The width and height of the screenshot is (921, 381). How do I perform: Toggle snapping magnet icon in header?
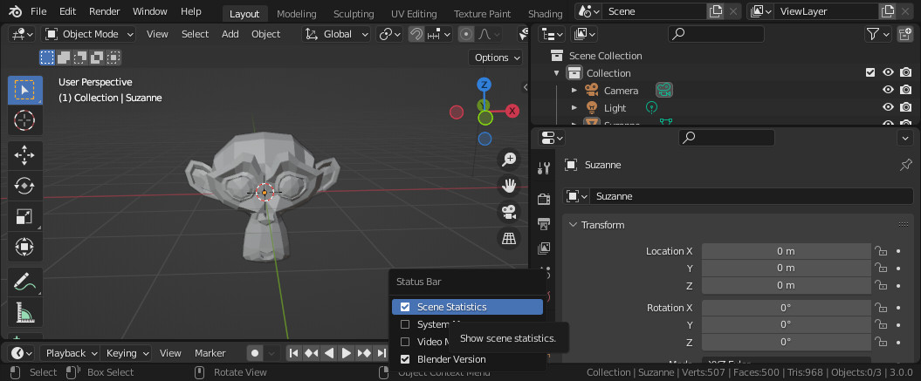[416, 34]
